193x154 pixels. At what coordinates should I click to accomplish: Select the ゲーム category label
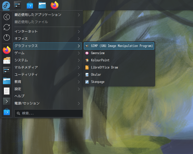(20, 53)
